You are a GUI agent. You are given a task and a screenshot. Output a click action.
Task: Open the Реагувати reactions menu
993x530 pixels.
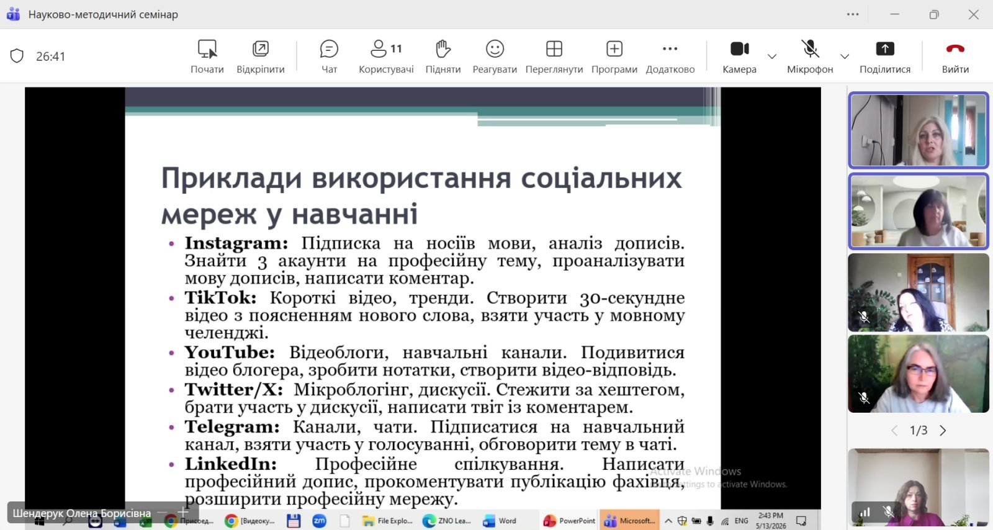pyautogui.click(x=495, y=56)
